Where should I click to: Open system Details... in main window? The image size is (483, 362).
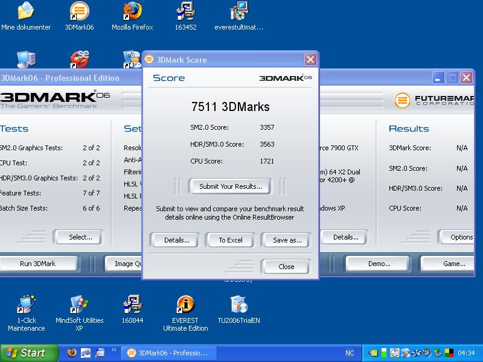click(x=345, y=237)
